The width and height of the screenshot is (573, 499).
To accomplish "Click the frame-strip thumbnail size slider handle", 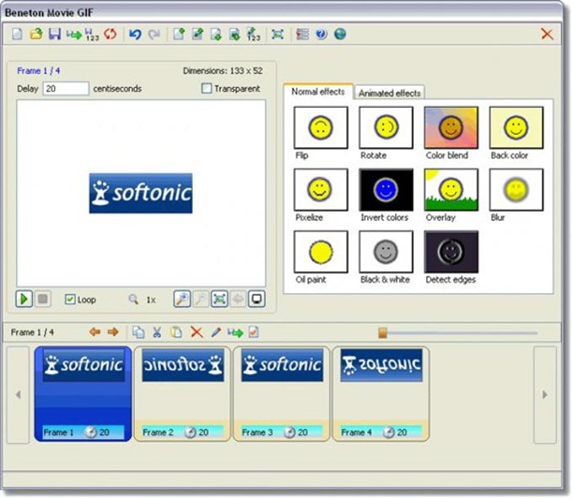I will (x=383, y=333).
